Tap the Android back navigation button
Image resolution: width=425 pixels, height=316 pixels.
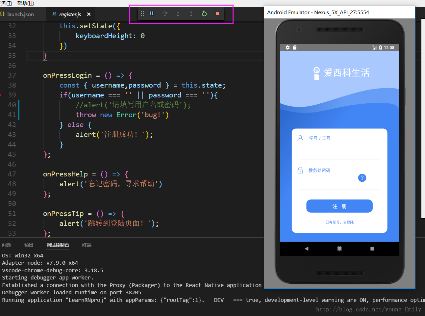click(307, 249)
